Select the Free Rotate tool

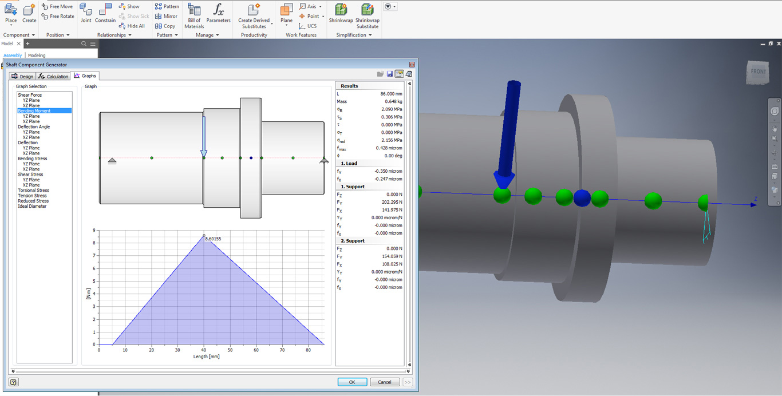pos(58,16)
